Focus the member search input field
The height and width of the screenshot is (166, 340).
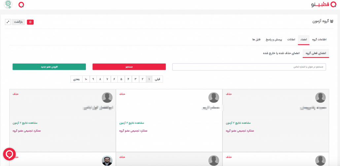(x=249, y=67)
